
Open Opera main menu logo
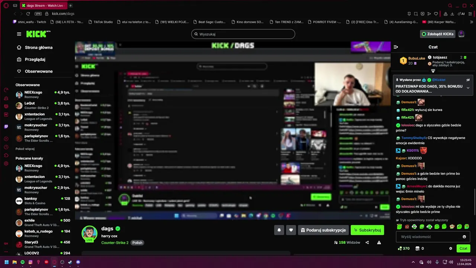(x=6, y=6)
